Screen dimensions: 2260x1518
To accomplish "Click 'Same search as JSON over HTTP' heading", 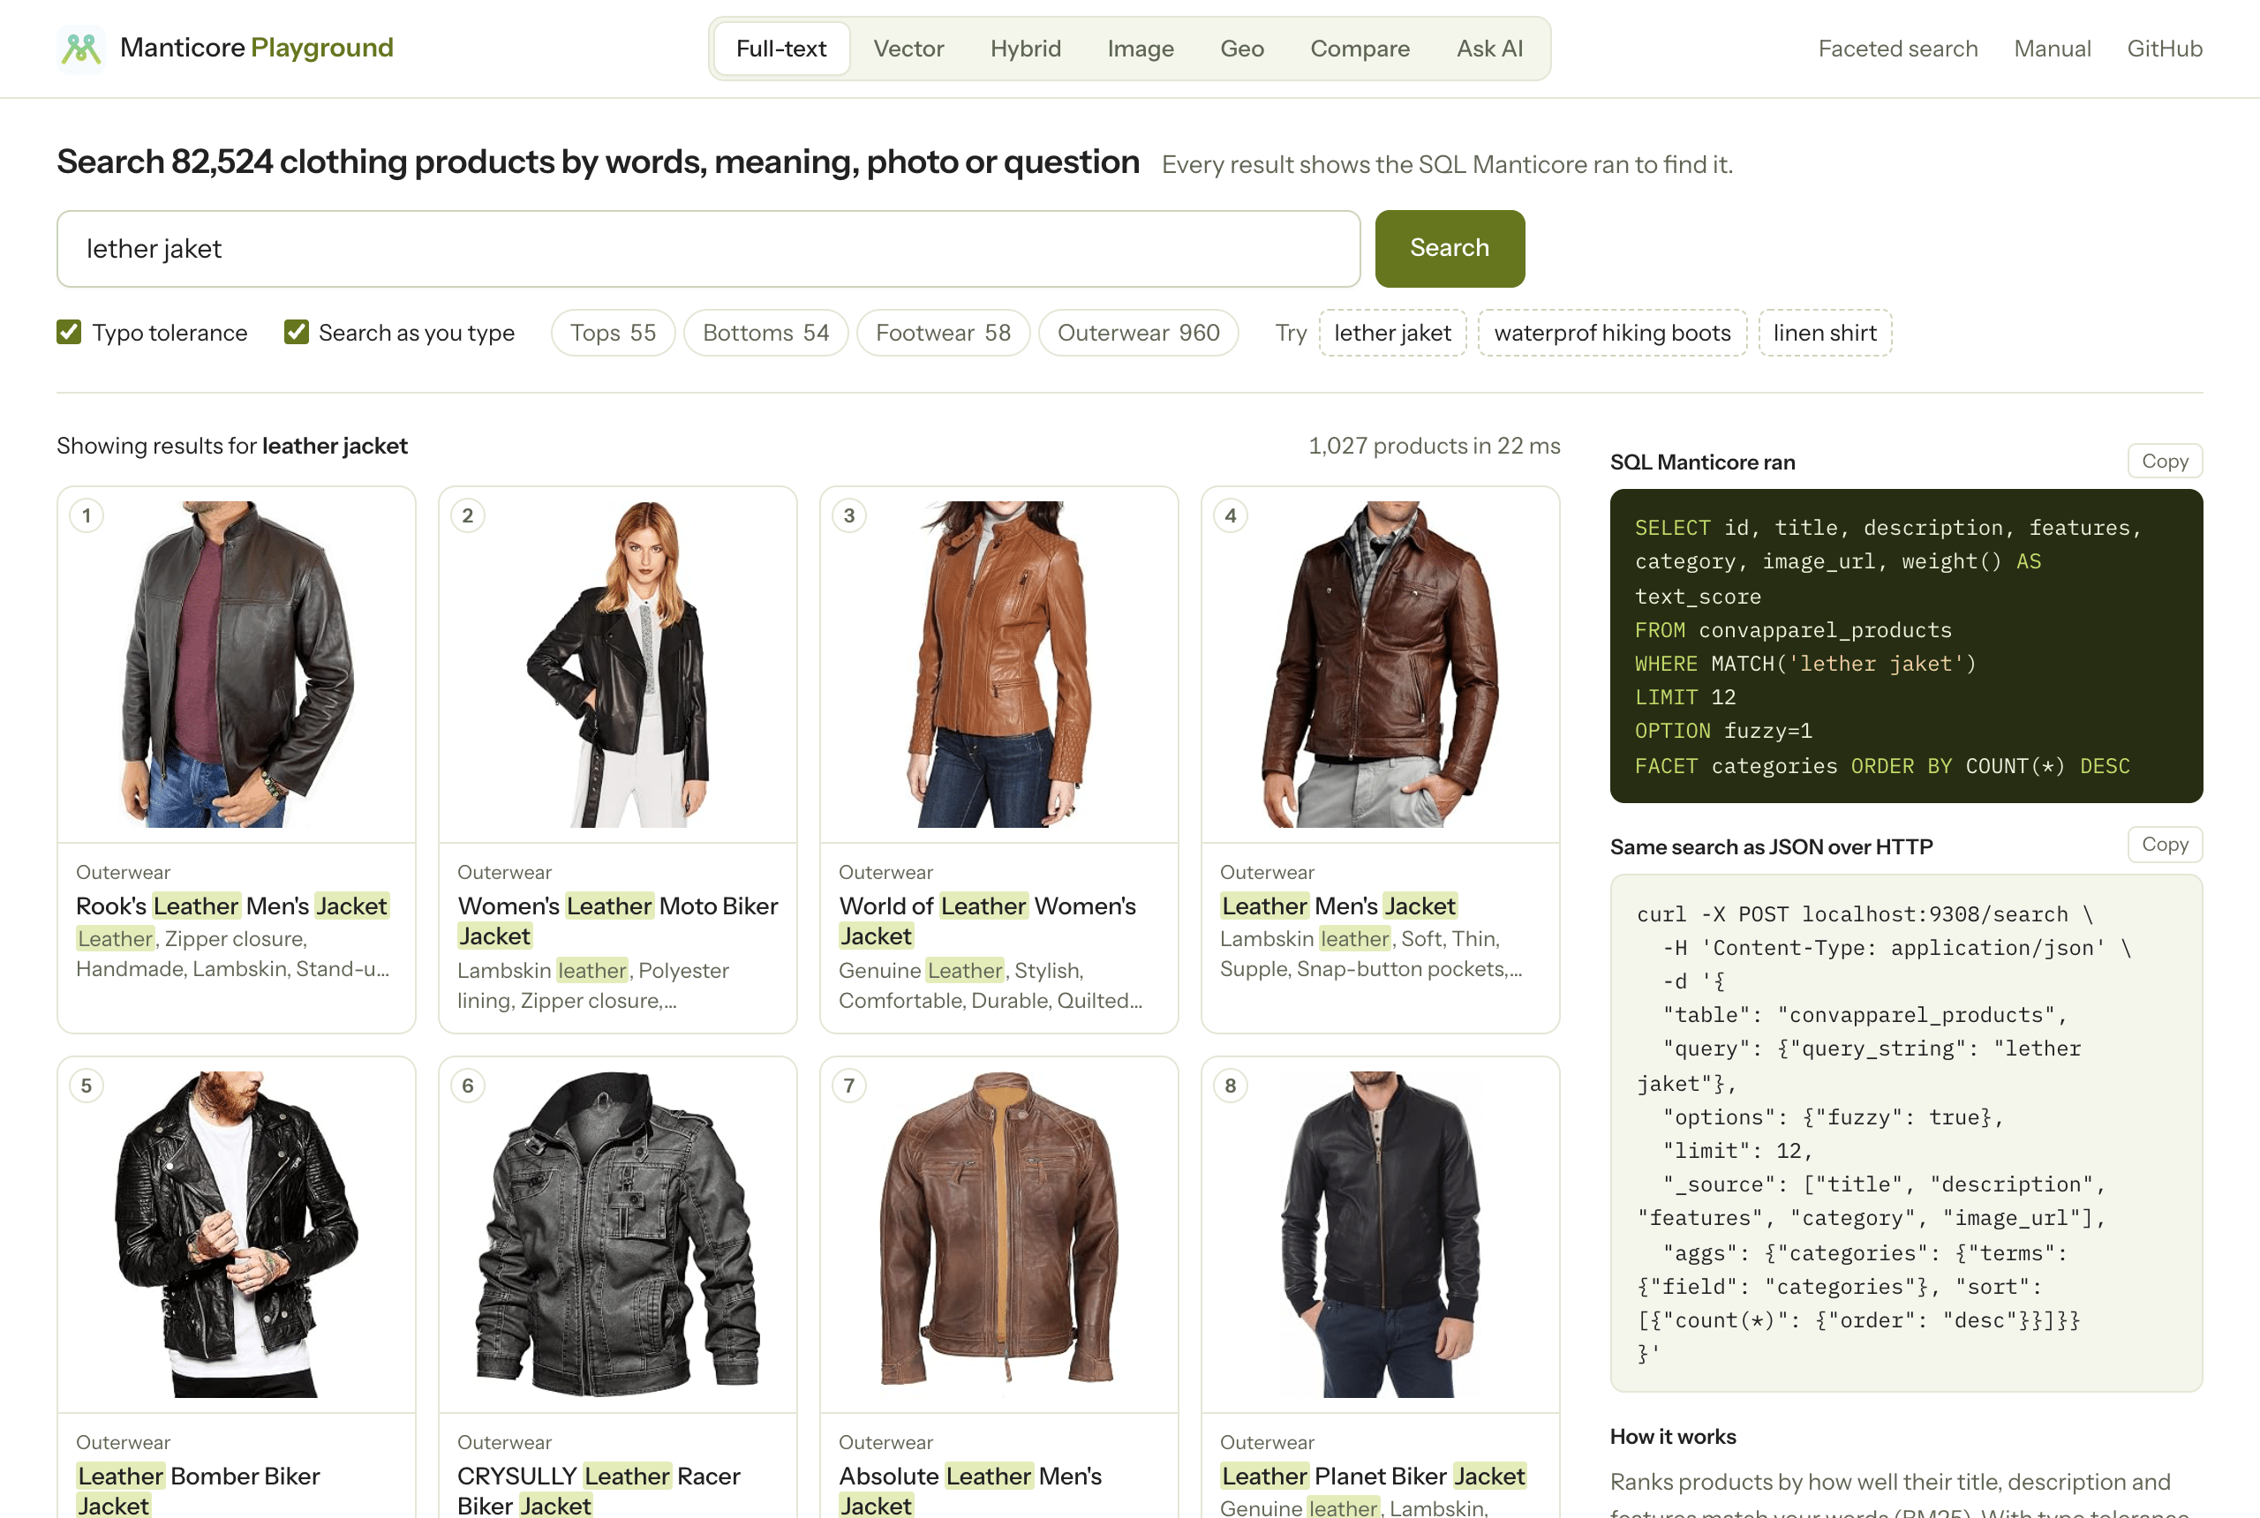I will [x=1771, y=847].
